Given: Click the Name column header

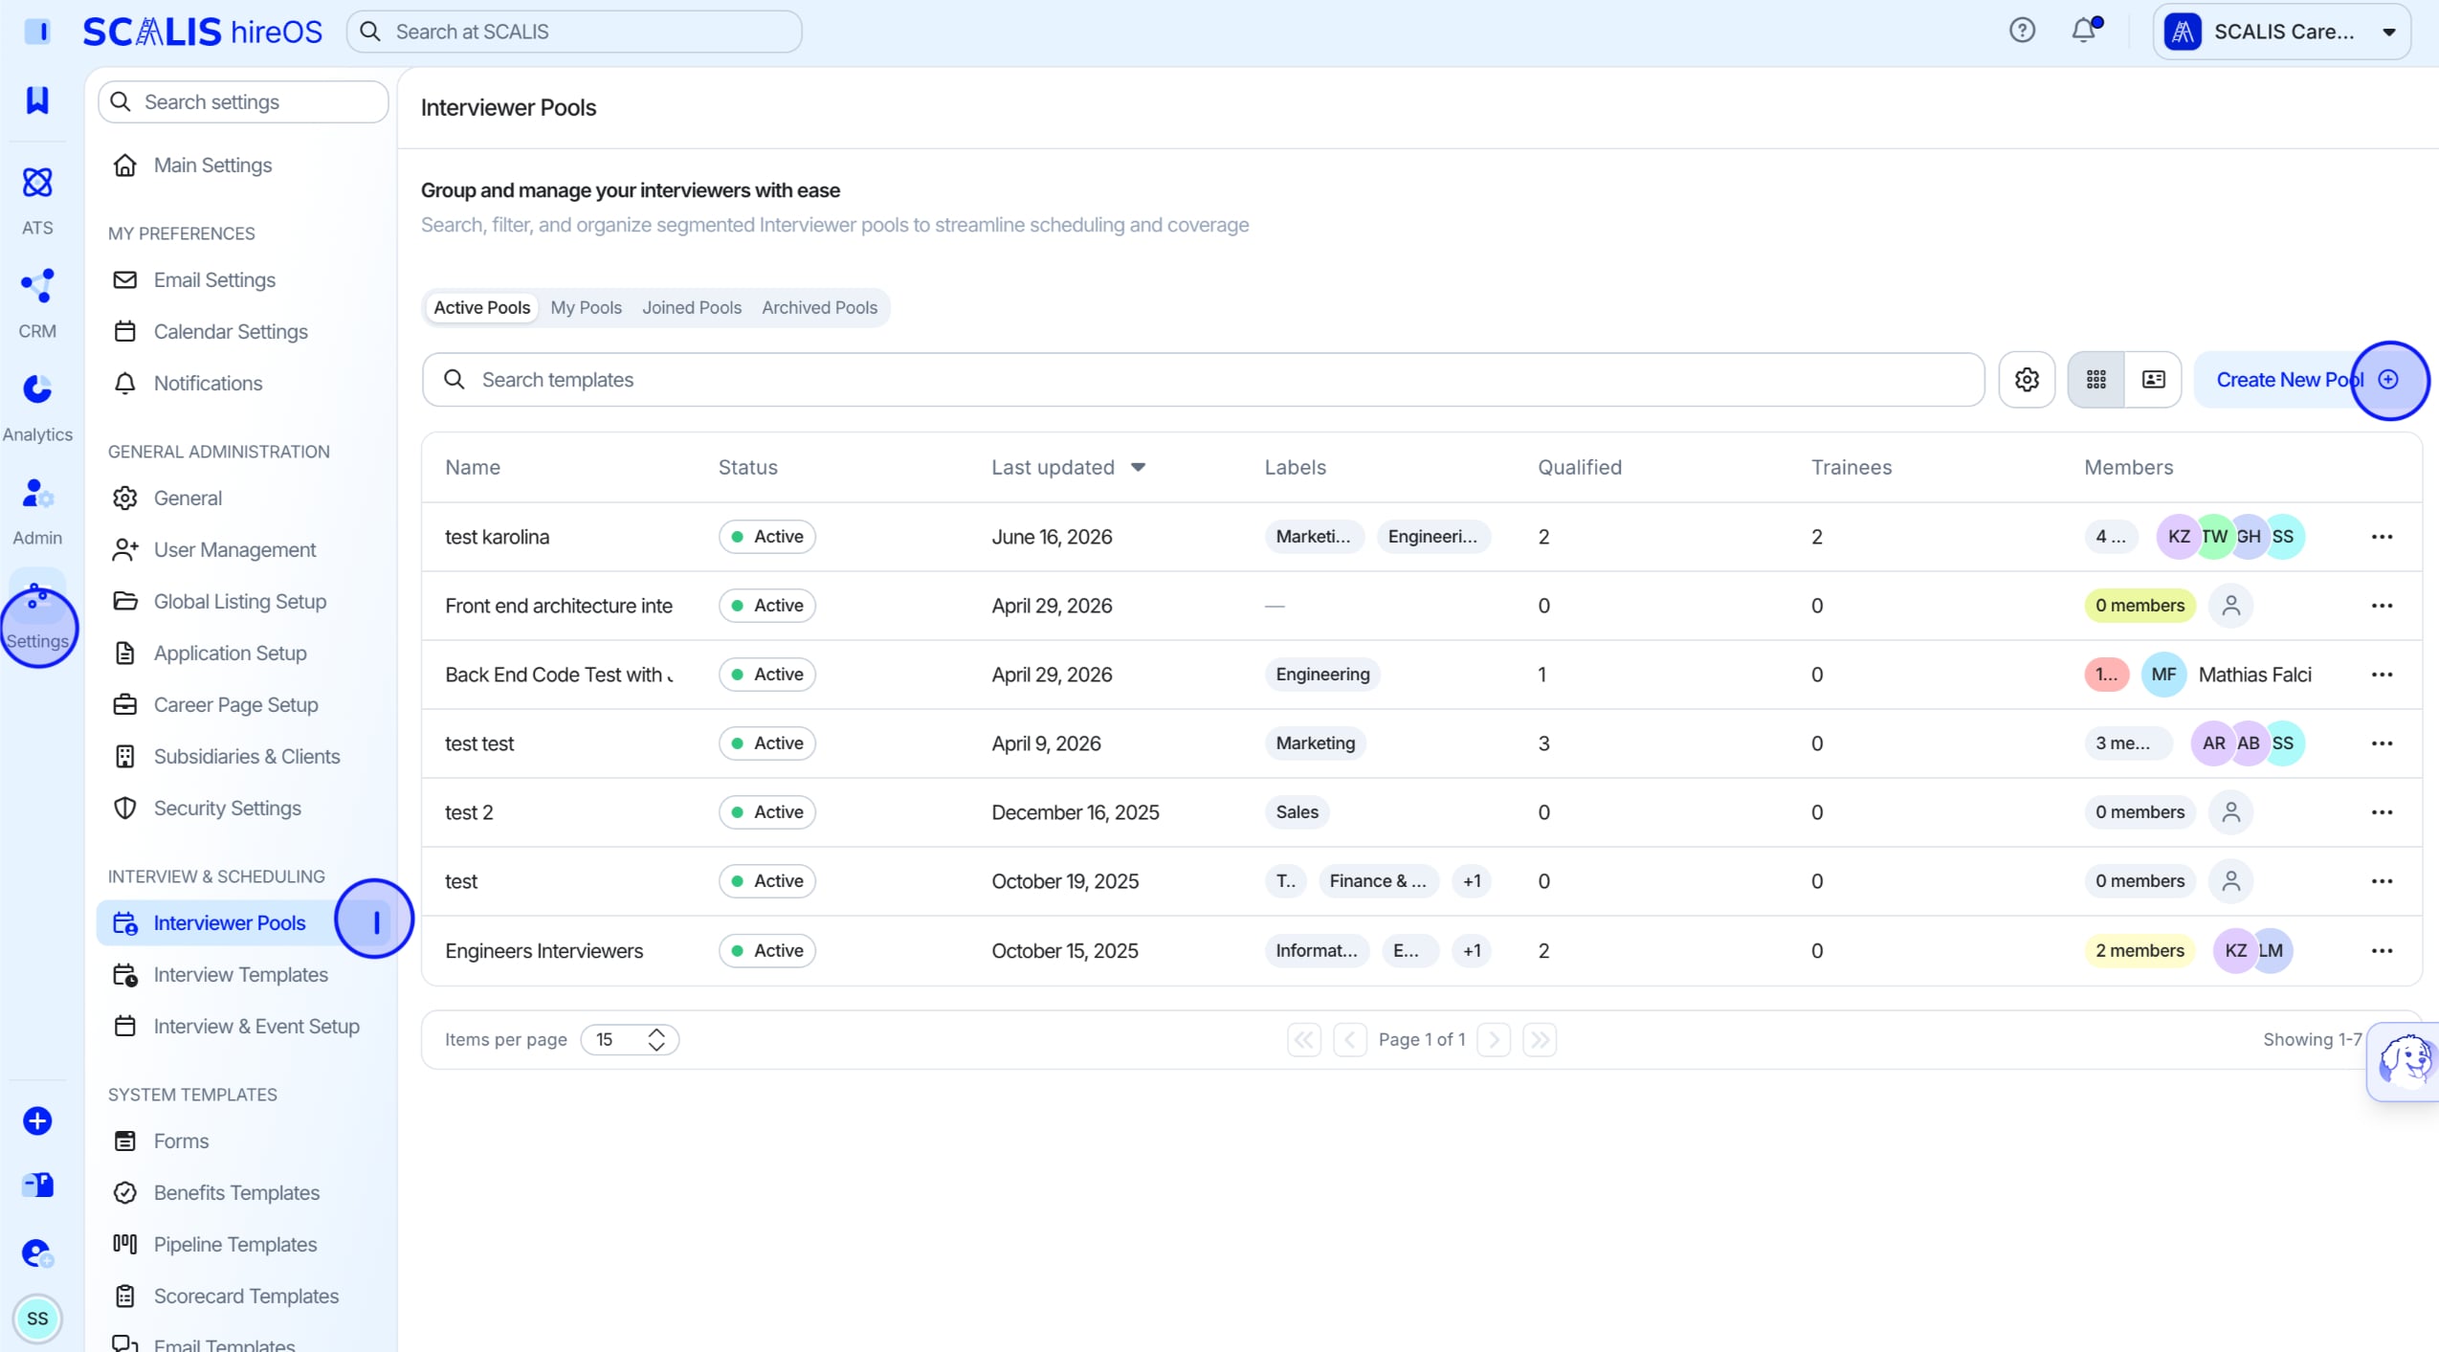Looking at the screenshot, I should (x=472, y=468).
